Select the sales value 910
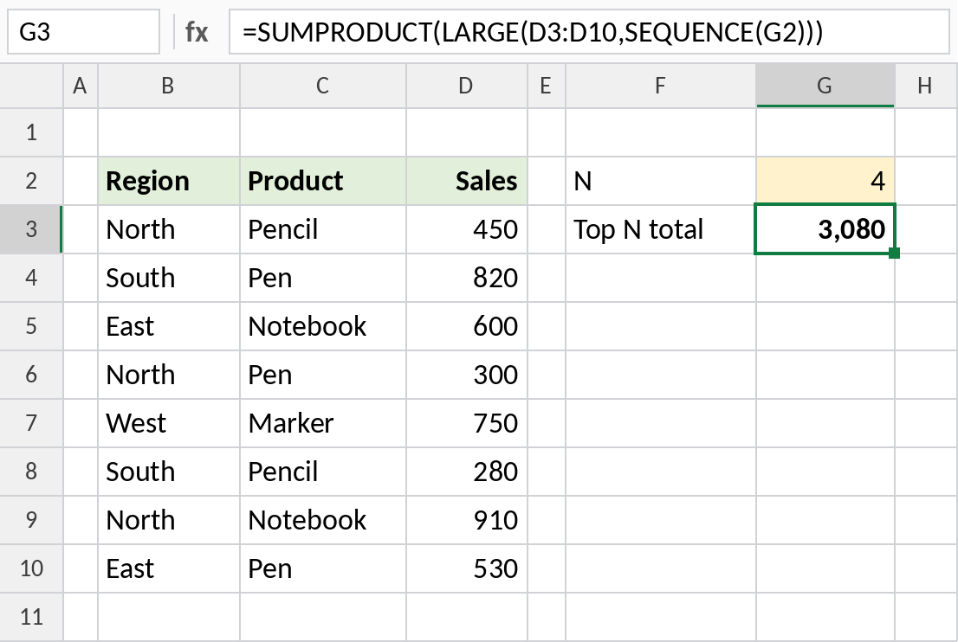The height and width of the screenshot is (642, 958). (x=466, y=520)
